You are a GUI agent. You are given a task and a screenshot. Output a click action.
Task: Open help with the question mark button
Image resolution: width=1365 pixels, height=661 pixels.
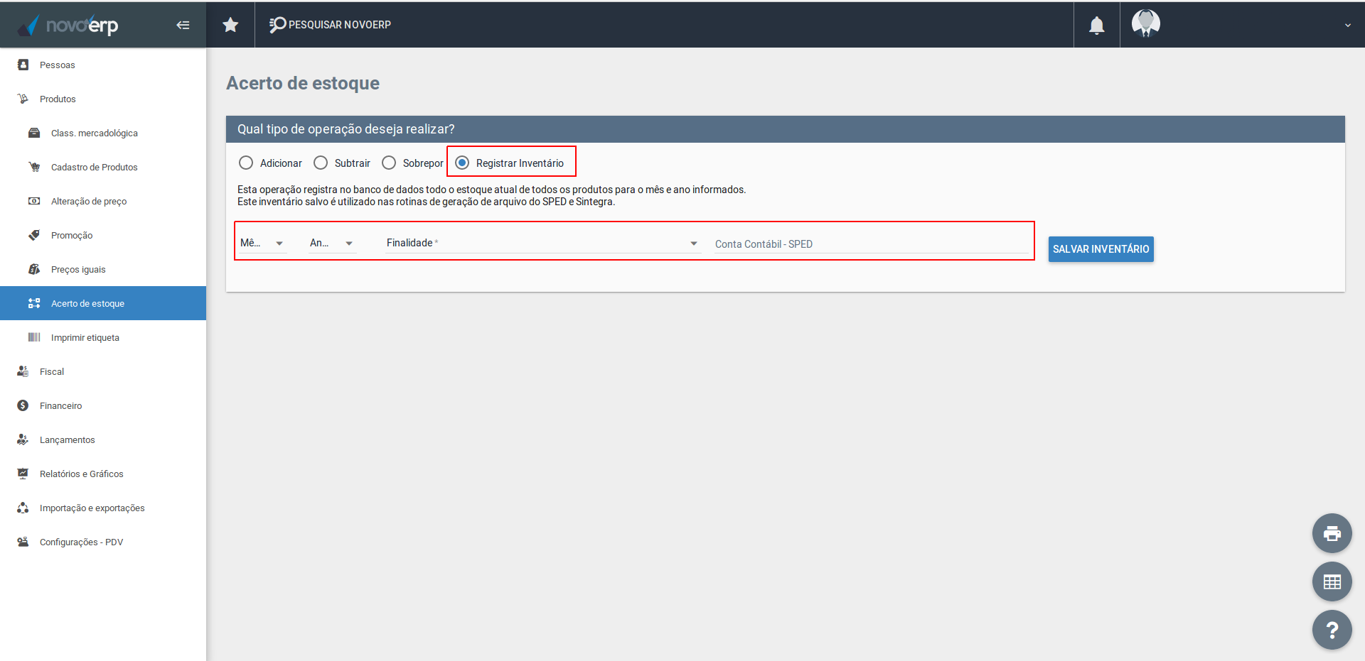(1332, 630)
